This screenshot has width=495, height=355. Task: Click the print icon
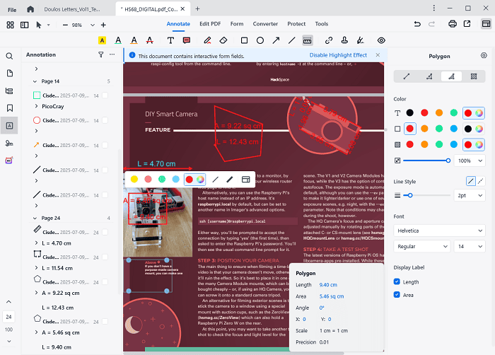tap(453, 24)
